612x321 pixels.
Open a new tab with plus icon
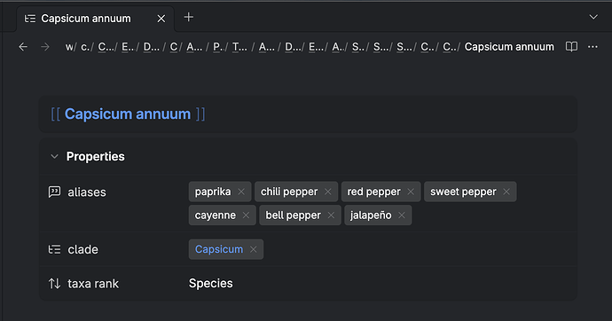click(189, 17)
